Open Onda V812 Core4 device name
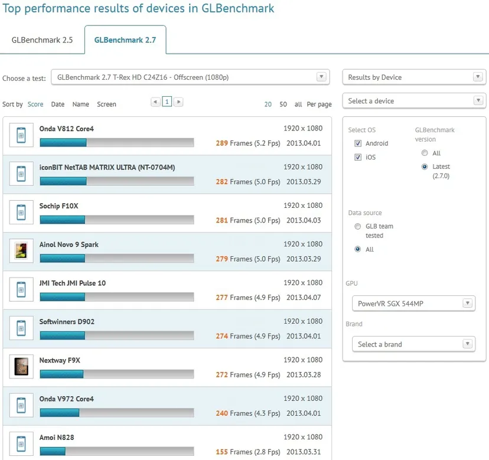The width and height of the screenshot is (489, 460). [x=66, y=129]
